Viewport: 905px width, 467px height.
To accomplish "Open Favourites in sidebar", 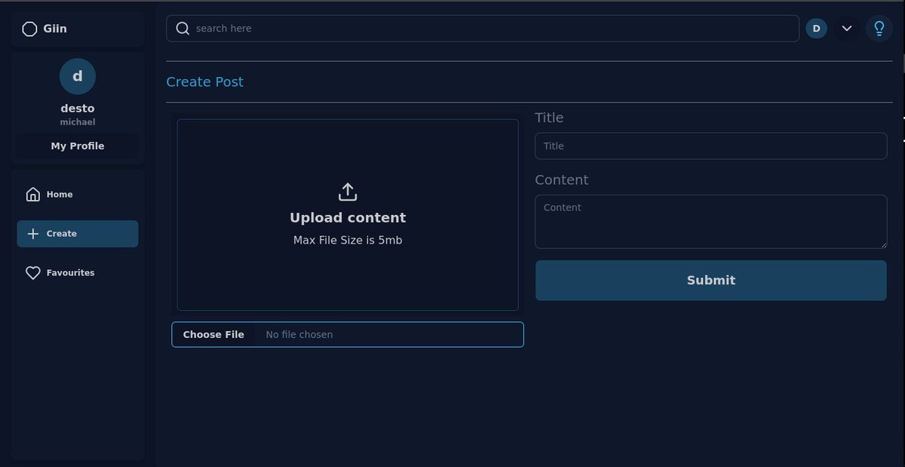I will pos(78,273).
